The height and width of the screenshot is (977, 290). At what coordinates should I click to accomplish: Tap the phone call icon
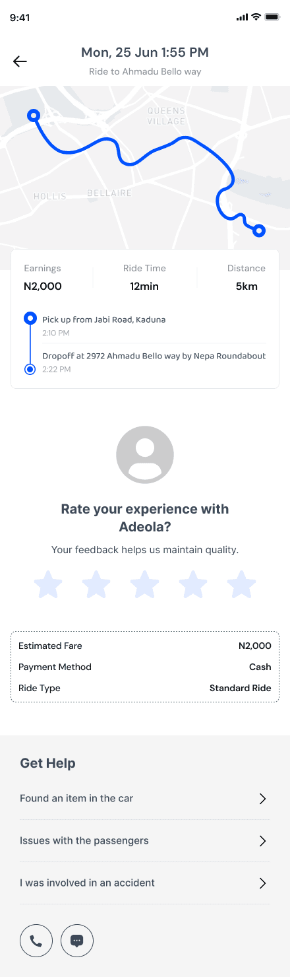point(36,941)
